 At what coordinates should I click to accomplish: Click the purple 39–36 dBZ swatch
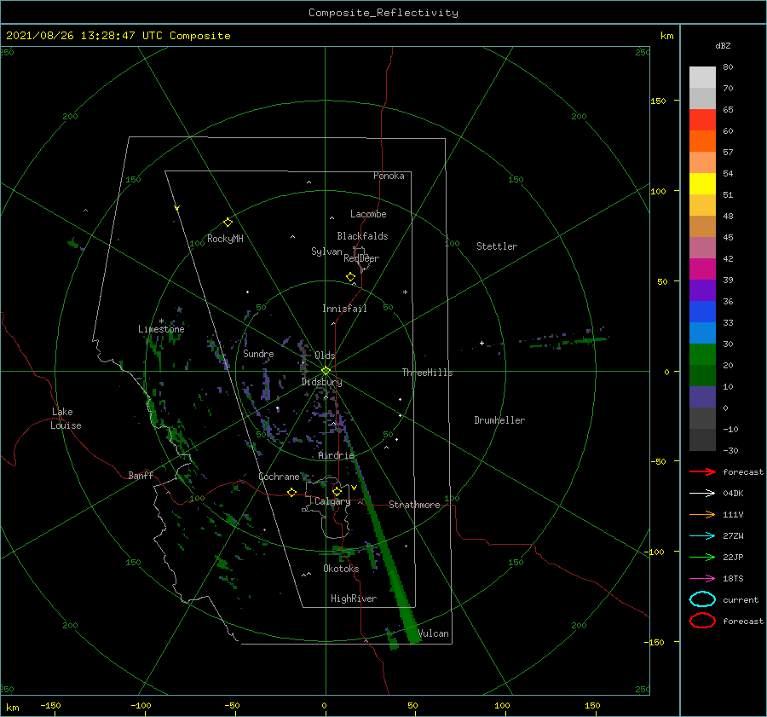coord(702,291)
